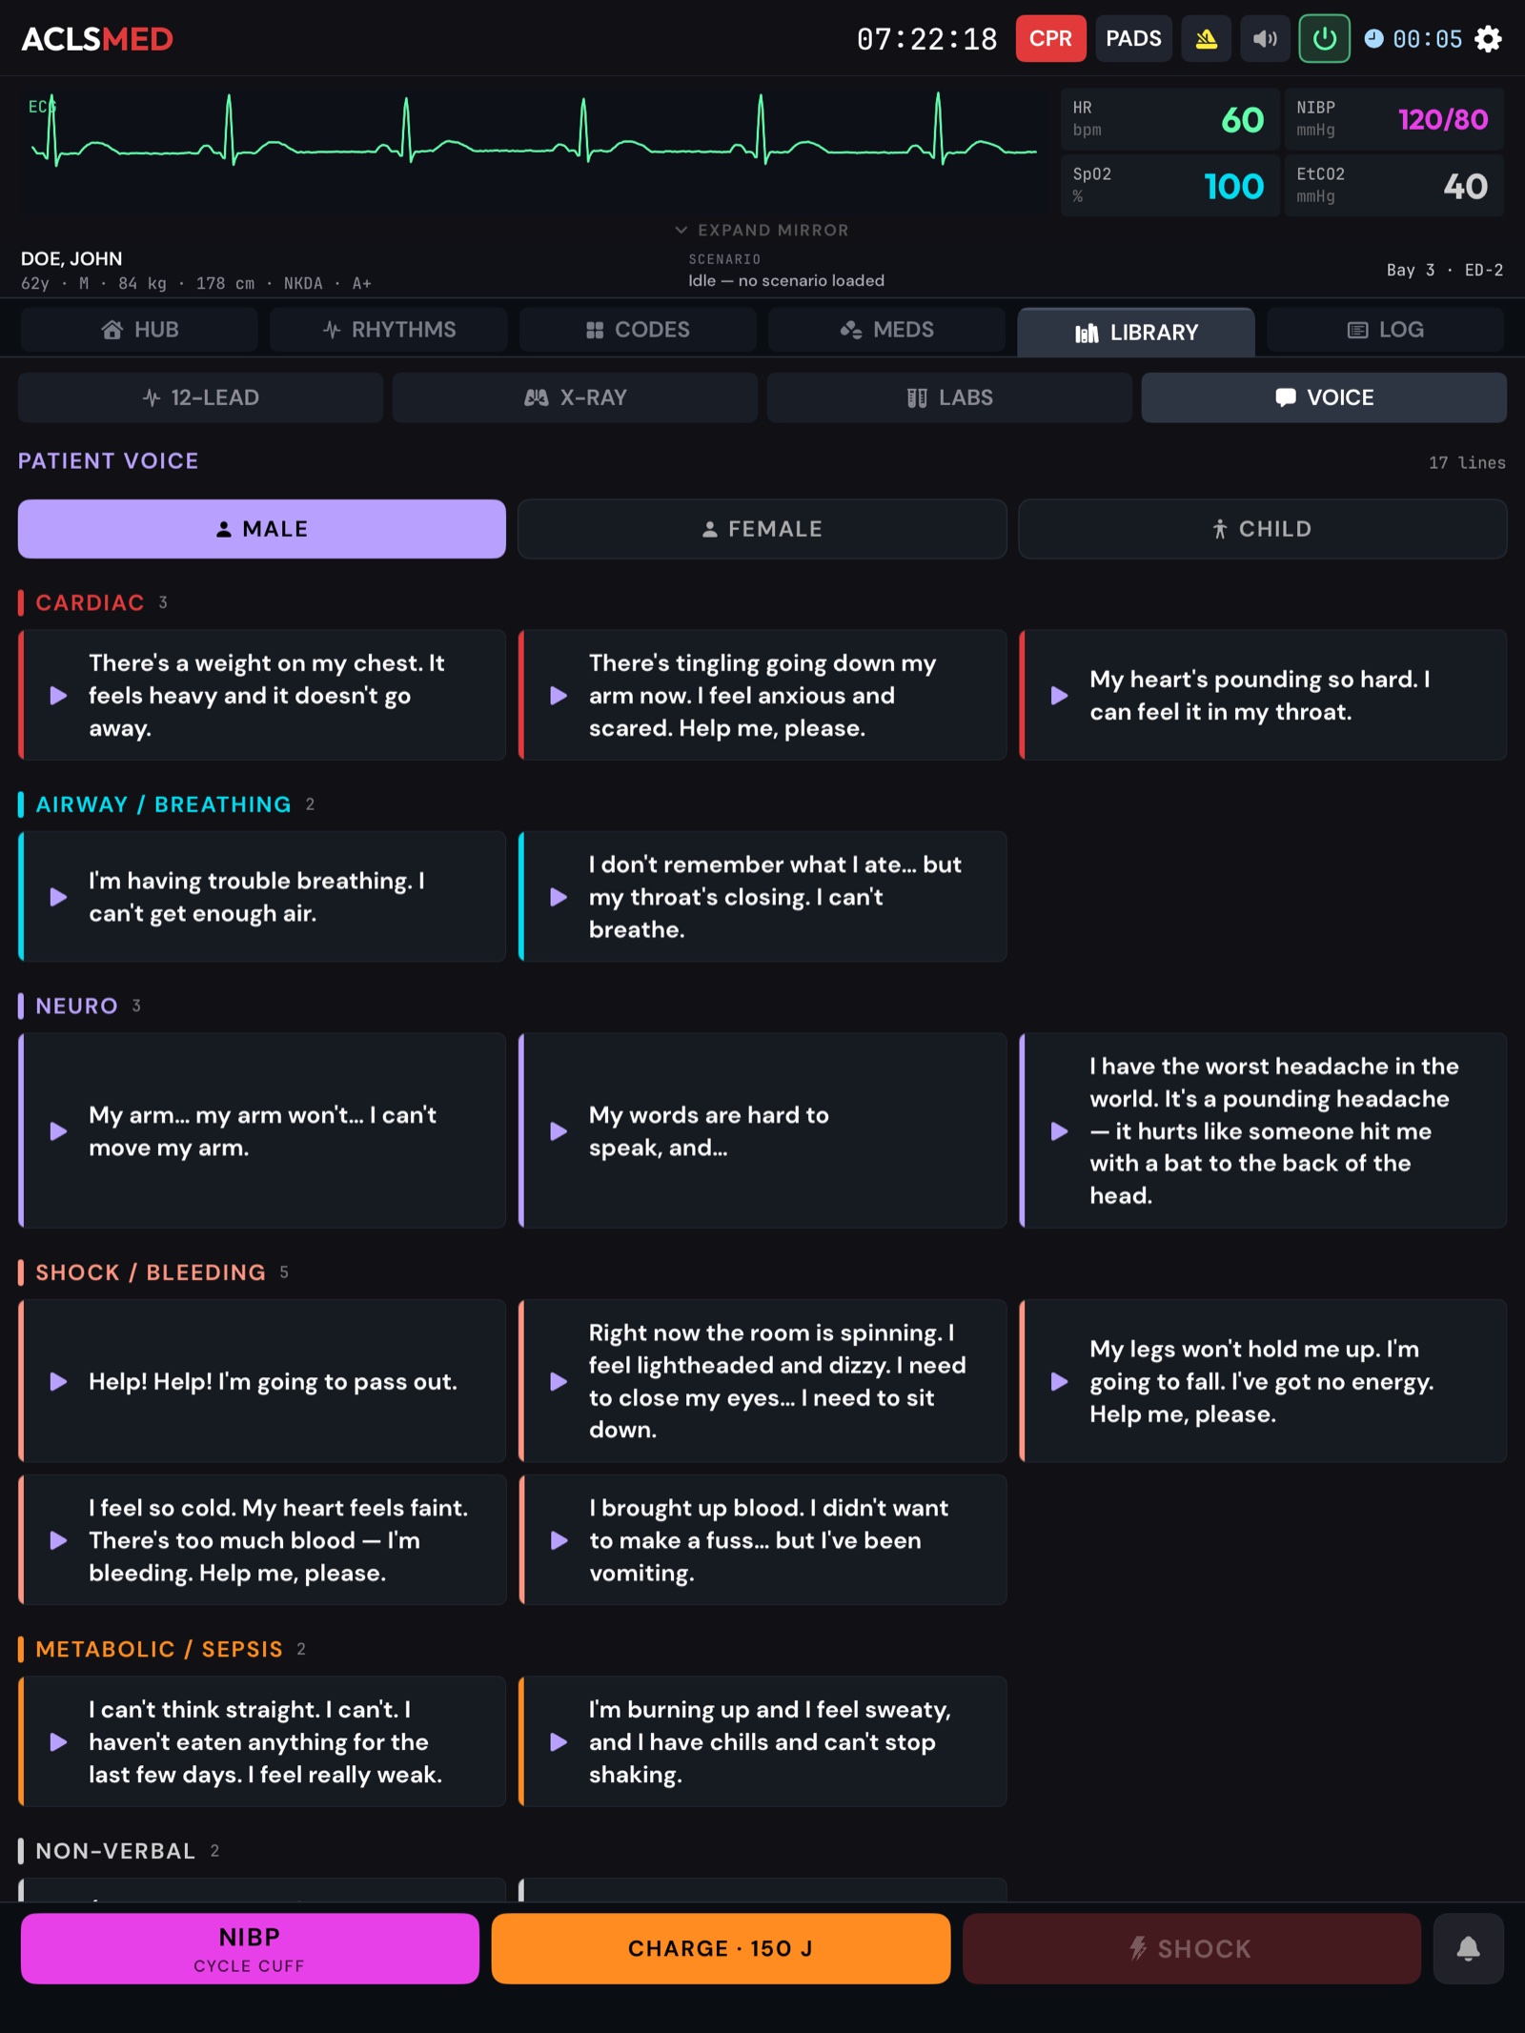Screen dimensions: 1525x2033
Task: Play "My arm... my arm won't" line
Action: (262, 1130)
